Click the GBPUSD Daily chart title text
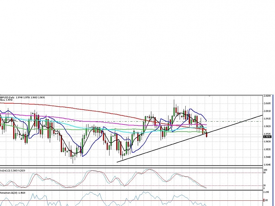The height and width of the screenshot is (206, 275). [22, 98]
